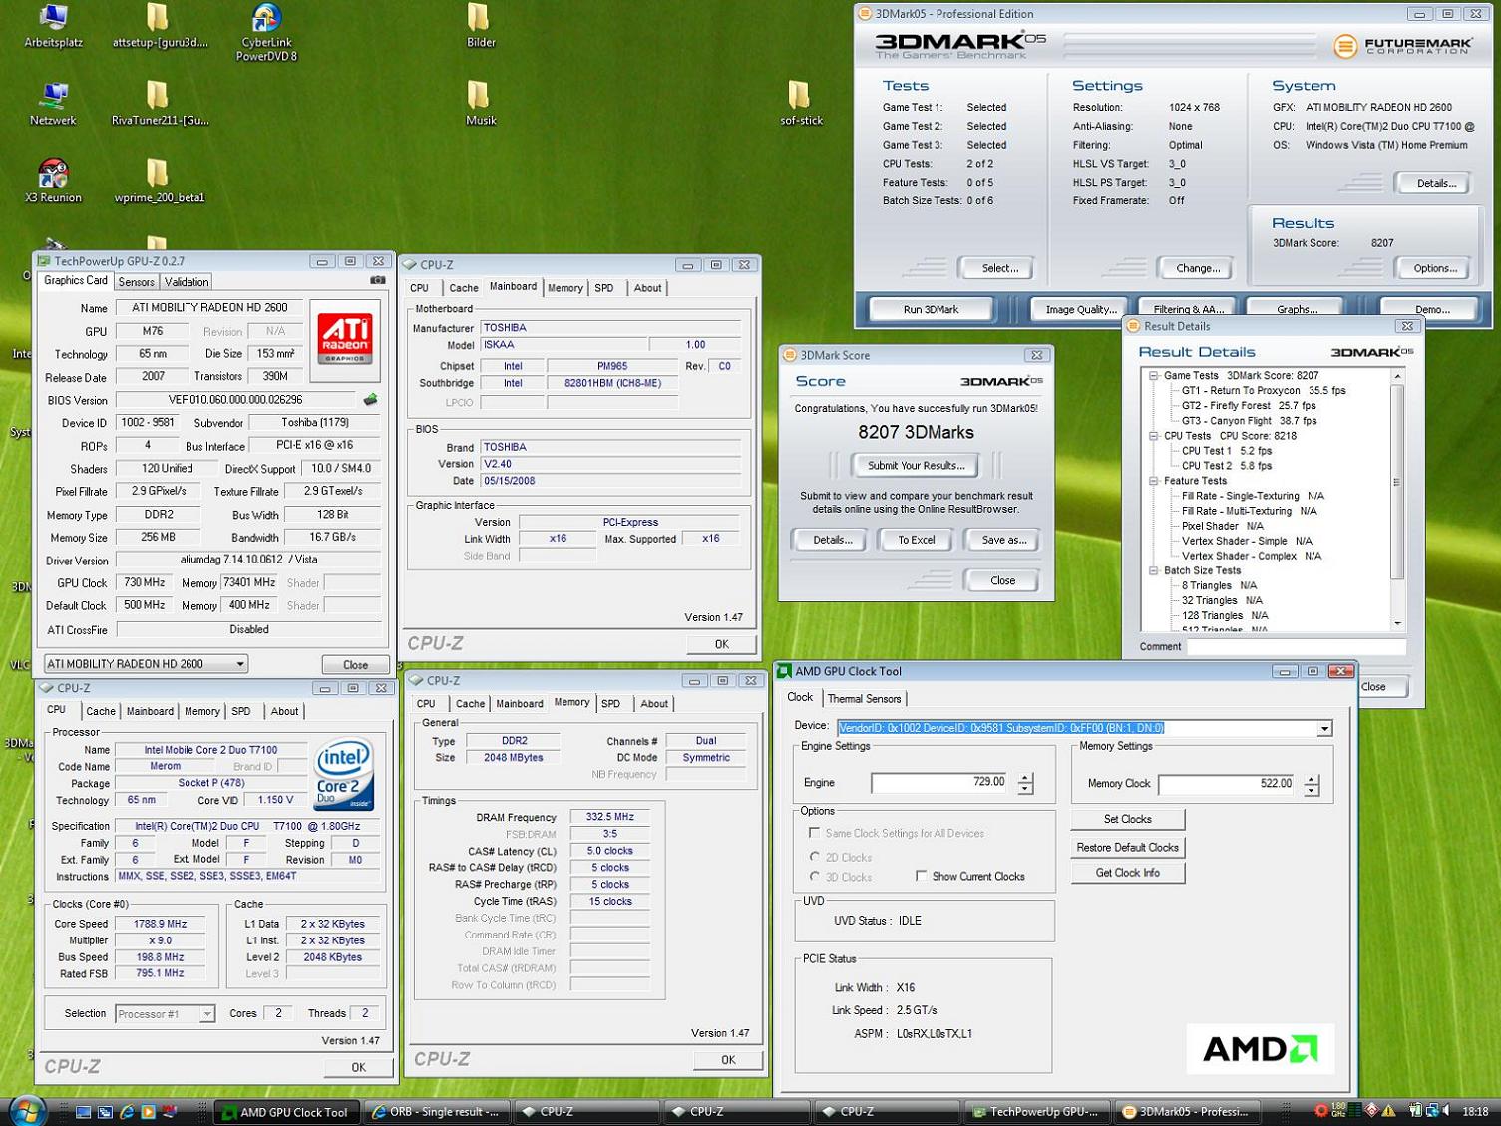The image size is (1501, 1126).
Task: Click Image Quality button in 3DMark05
Action: (x=1080, y=309)
